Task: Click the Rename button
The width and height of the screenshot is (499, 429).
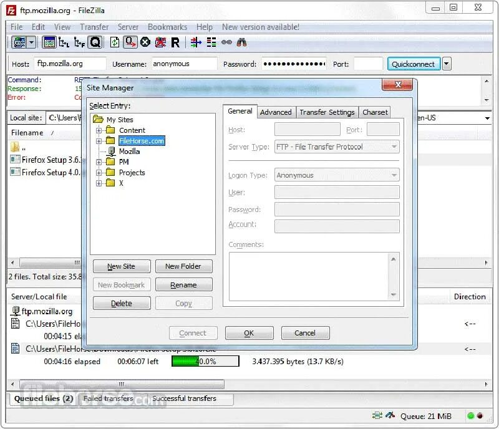Action: click(x=183, y=284)
